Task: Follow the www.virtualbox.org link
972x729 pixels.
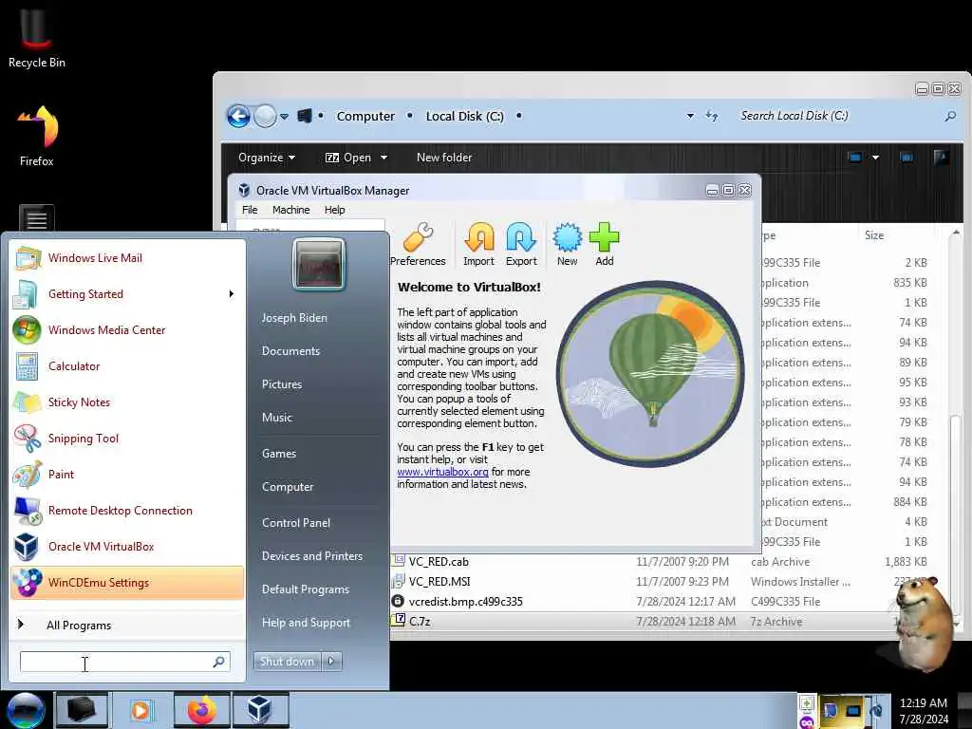Action: click(x=442, y=472)
